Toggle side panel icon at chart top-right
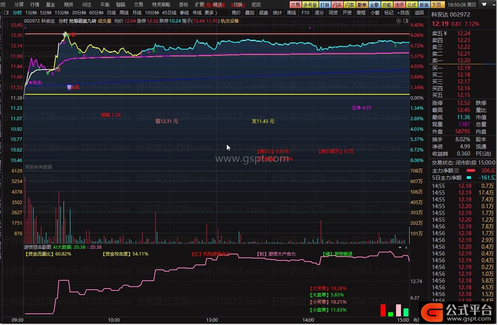The height and width of the screenshot is (325, 498). pyautogui.click(x=405, y=21)
